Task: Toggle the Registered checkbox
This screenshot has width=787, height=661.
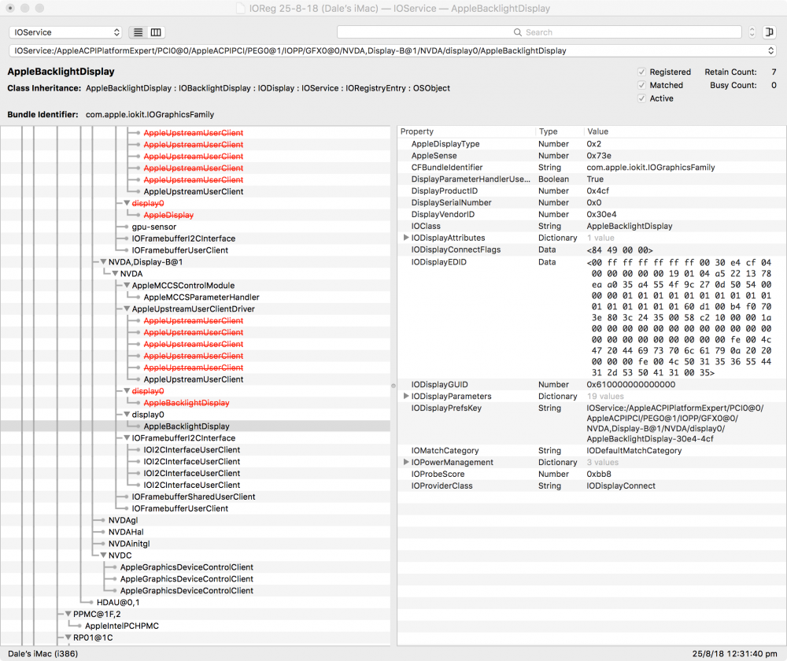Action: [641, 72]
